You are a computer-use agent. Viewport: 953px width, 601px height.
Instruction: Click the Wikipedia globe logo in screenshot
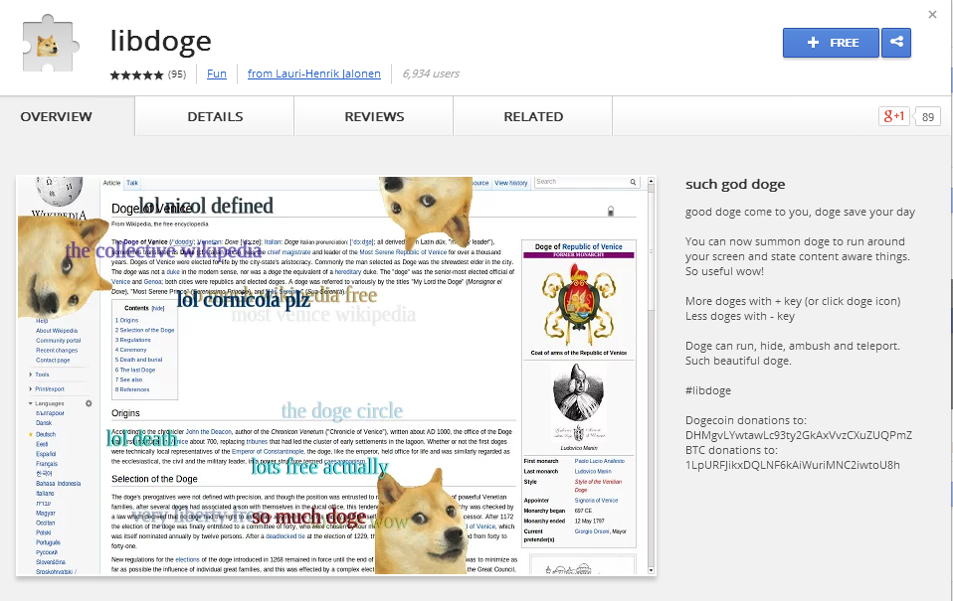tap(59, 190)
